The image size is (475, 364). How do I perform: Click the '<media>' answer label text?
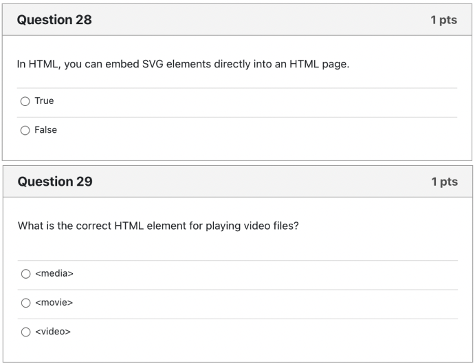(54, 274)
